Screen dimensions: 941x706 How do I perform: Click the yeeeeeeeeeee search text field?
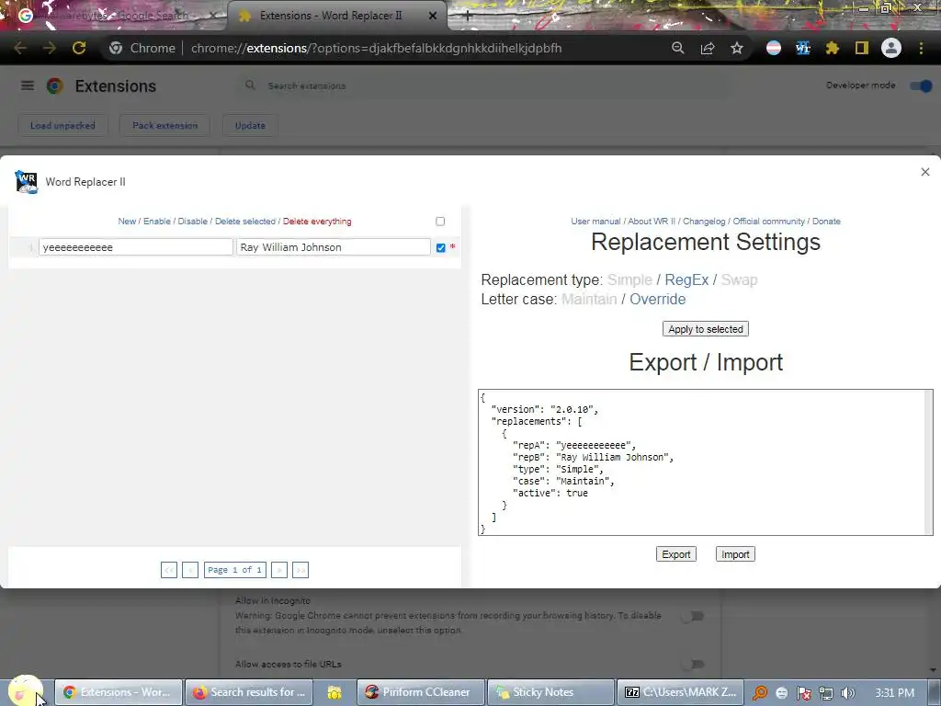point(136,247)
